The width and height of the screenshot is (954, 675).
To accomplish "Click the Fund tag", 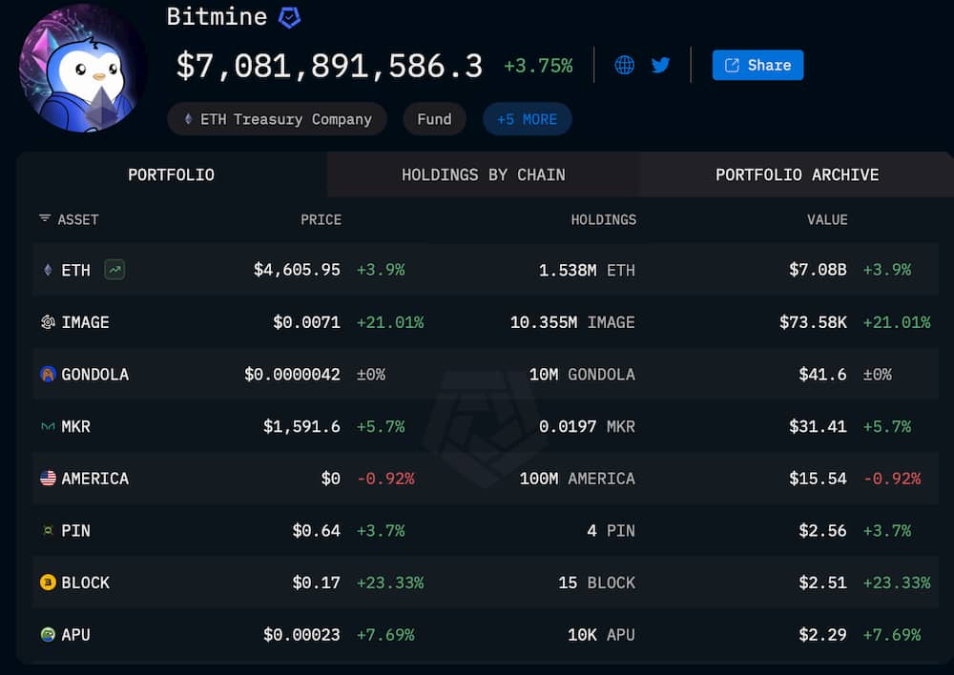I will tap(434, 119).
